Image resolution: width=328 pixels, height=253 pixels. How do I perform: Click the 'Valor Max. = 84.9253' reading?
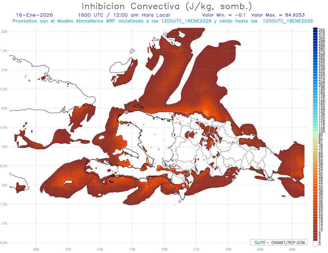[278, 15]
